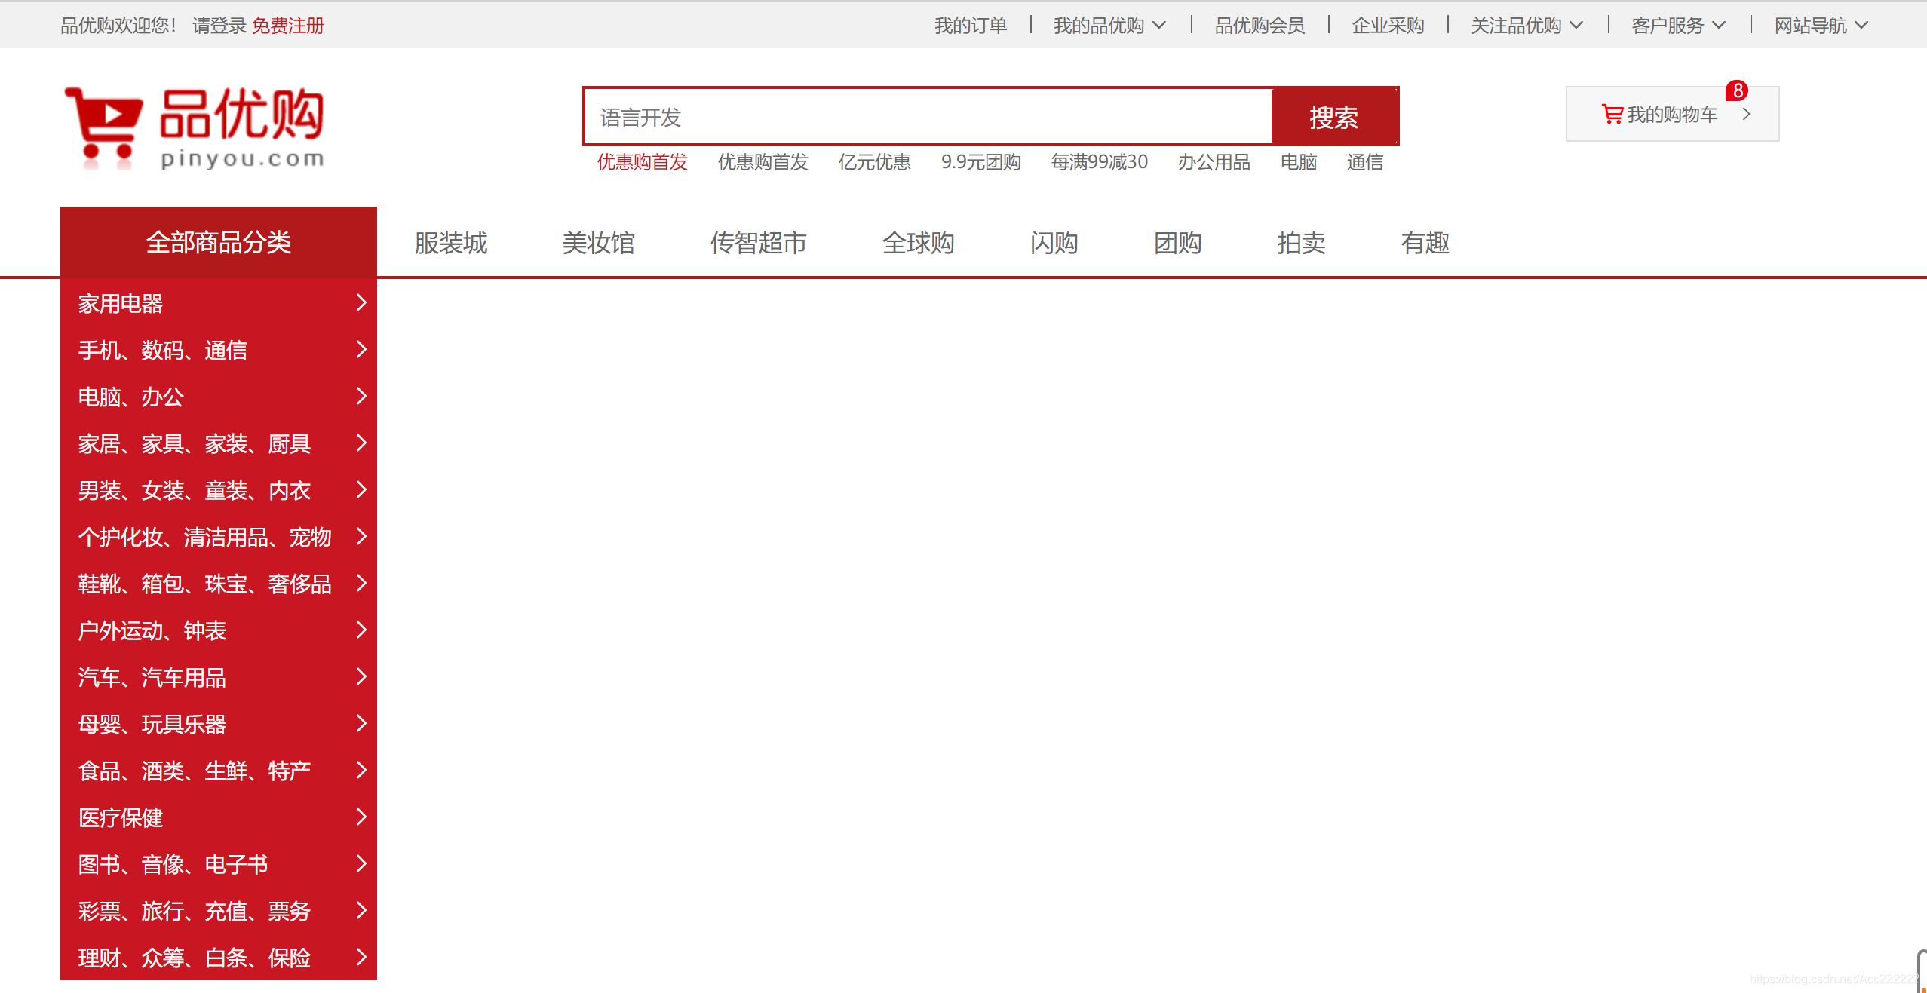Click the red 8 cart badge
The height and width of the screenshot is (993, 1927).
(x=1737, y=90)
